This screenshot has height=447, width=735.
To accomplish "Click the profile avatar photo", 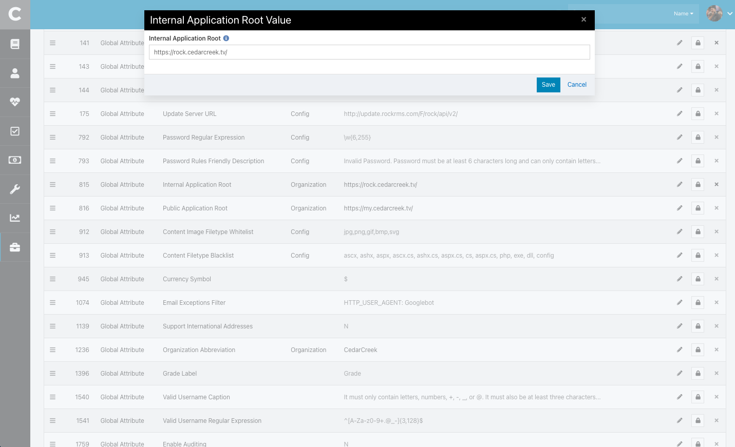I will [714, 13].
